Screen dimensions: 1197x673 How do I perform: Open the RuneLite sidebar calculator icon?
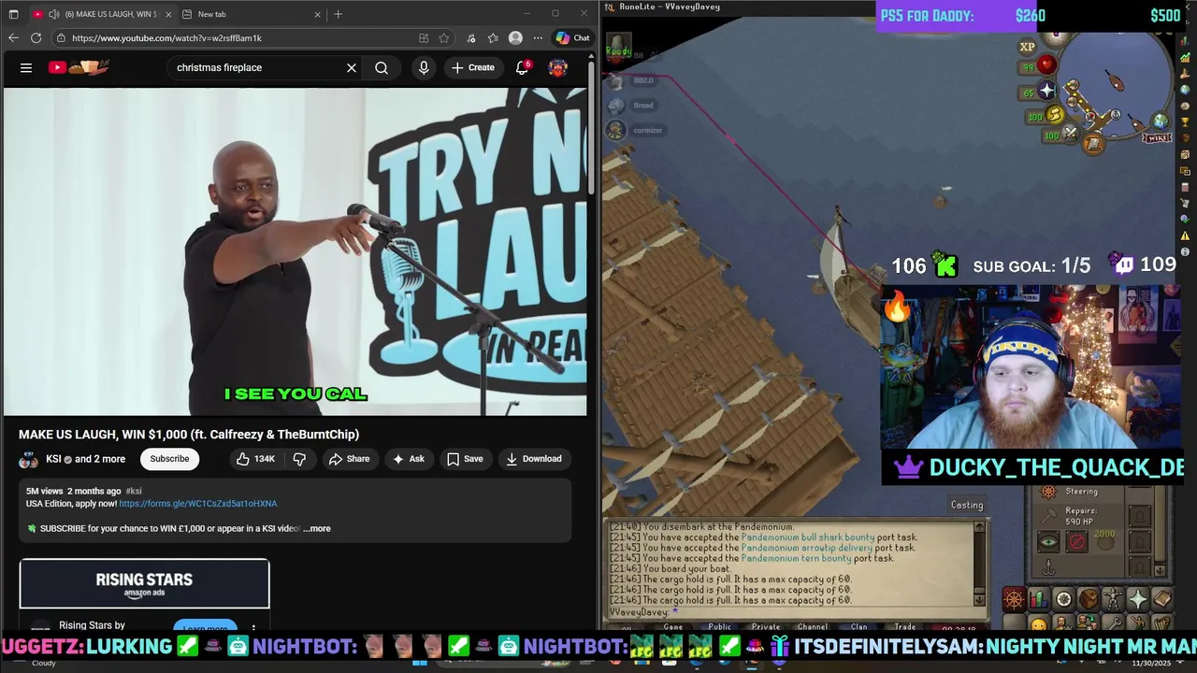point(1185,187)
